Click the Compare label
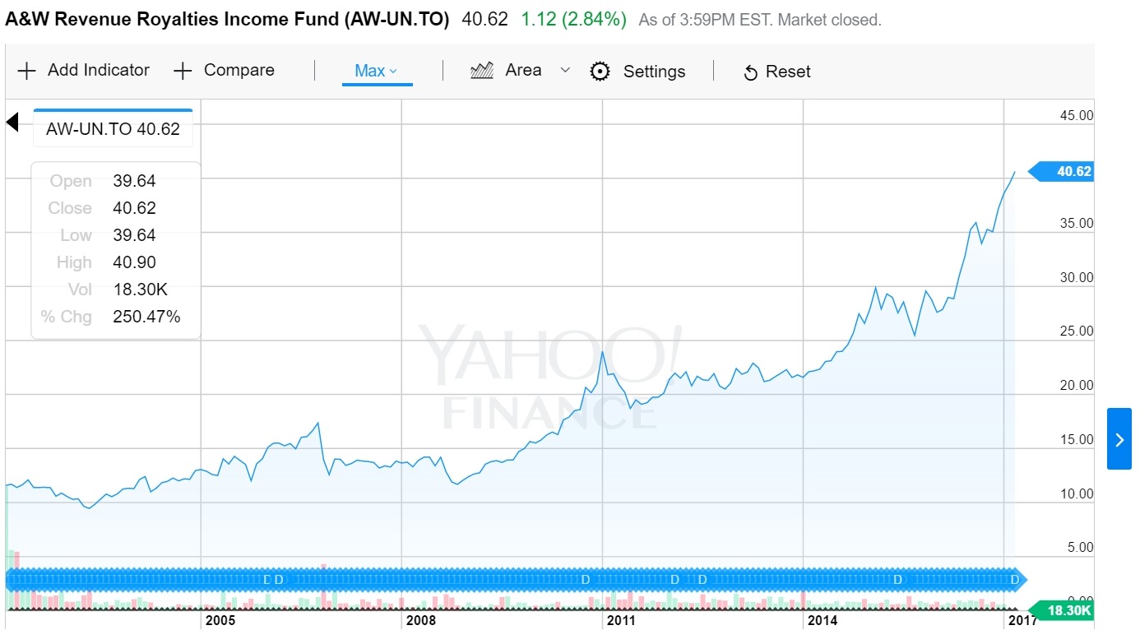 click(x=239, y=70)
